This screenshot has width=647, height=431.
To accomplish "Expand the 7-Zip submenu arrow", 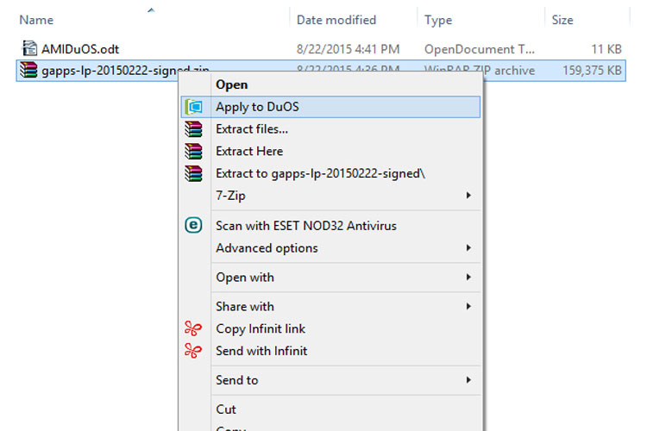I will pyautogui.click(x=468, y=195).
